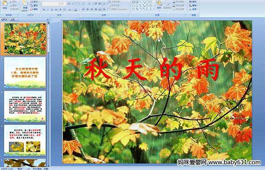Click the New Slide icon
The height and width of the screenshot is (170, 265).
(x=25, y=6)
